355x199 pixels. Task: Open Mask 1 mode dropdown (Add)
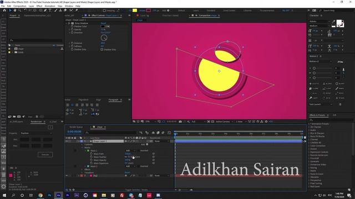pyautogui.click(x=131, y=151)
